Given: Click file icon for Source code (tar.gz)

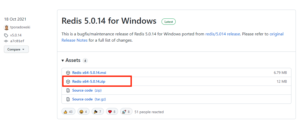Looking at the screenshot, I should point(68,99).
